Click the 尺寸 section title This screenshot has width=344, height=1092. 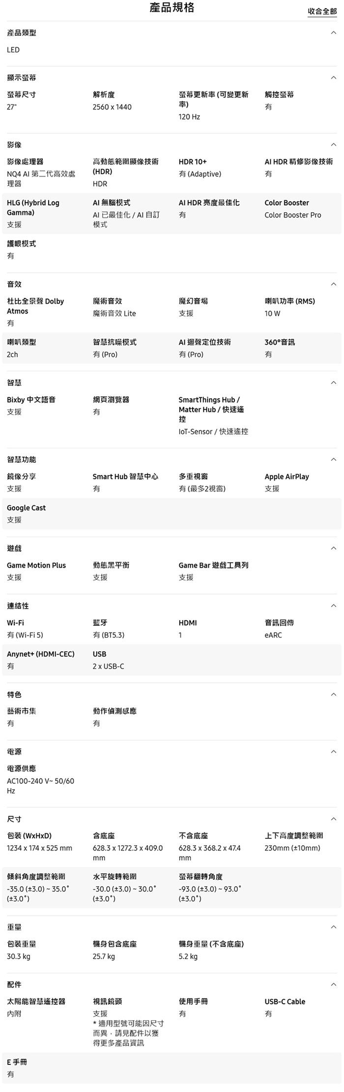[x=14, y=819]
